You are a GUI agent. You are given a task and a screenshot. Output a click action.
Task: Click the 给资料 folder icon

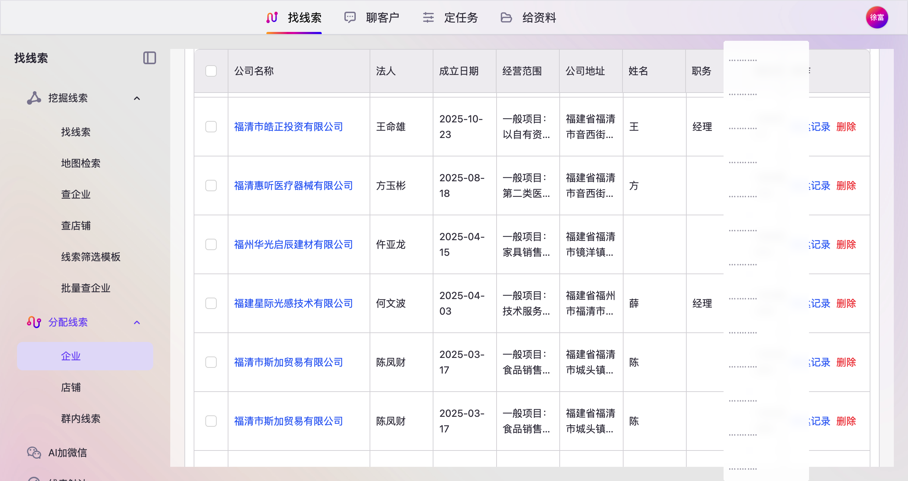tap(506, 17)
